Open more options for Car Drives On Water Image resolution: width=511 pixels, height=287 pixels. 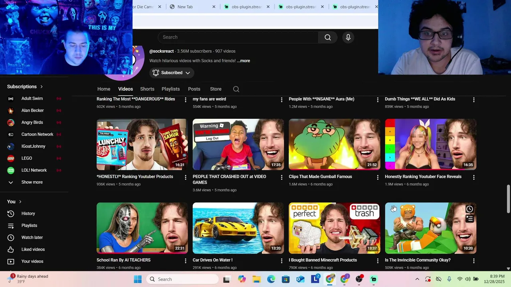pos(281,261)
